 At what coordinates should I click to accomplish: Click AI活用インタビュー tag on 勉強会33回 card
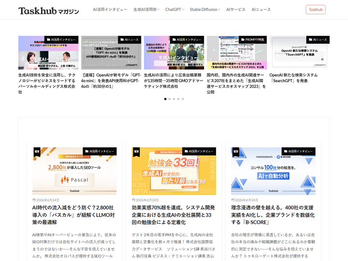(x=199, y=151)
